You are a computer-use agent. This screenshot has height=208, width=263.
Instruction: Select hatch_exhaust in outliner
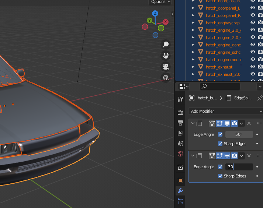tap(219, 67)
